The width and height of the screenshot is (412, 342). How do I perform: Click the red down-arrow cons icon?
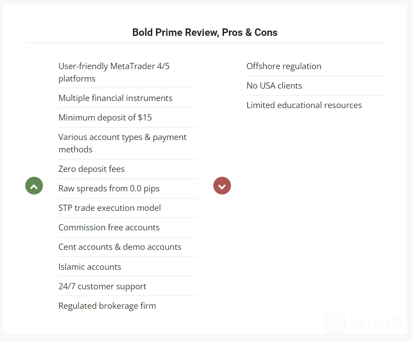click(x=222, y=186)
